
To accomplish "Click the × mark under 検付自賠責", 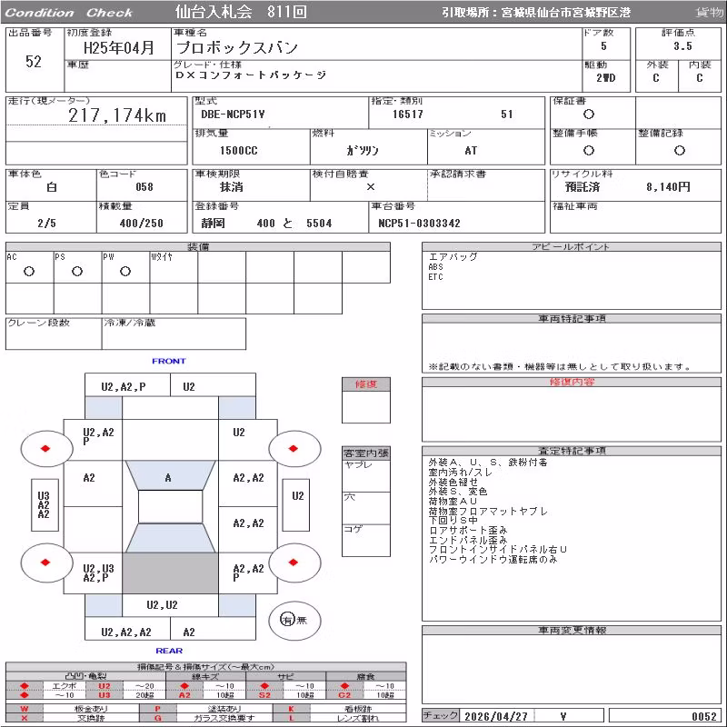I will point(371,187).
